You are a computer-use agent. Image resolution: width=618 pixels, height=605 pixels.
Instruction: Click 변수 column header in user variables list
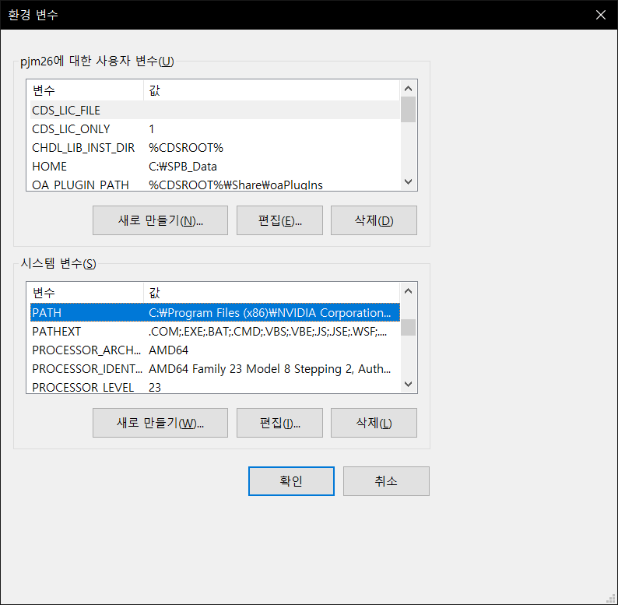click(86, 90)
